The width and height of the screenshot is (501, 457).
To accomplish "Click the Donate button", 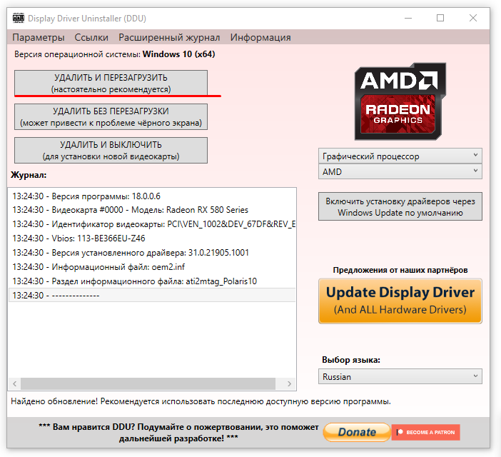I will pyautogui.click(x=357, y=432).
